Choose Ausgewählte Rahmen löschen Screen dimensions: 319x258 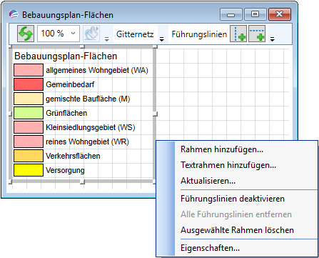(237, 230)
